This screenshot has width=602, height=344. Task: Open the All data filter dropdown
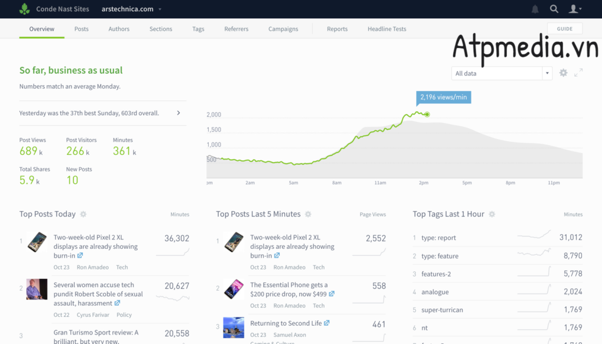[501, 73]
